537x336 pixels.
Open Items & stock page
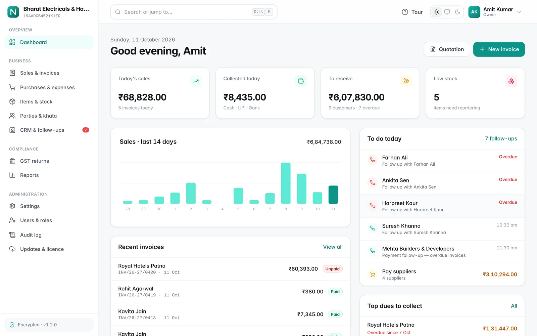49,101
